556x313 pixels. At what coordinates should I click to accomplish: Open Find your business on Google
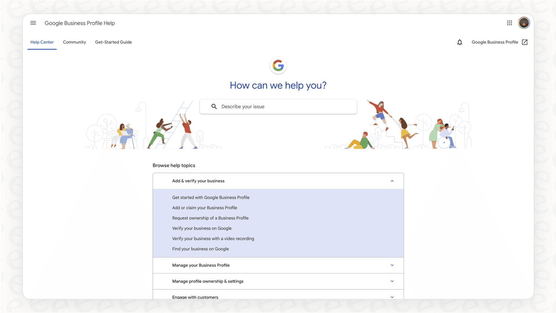point(200,249)
